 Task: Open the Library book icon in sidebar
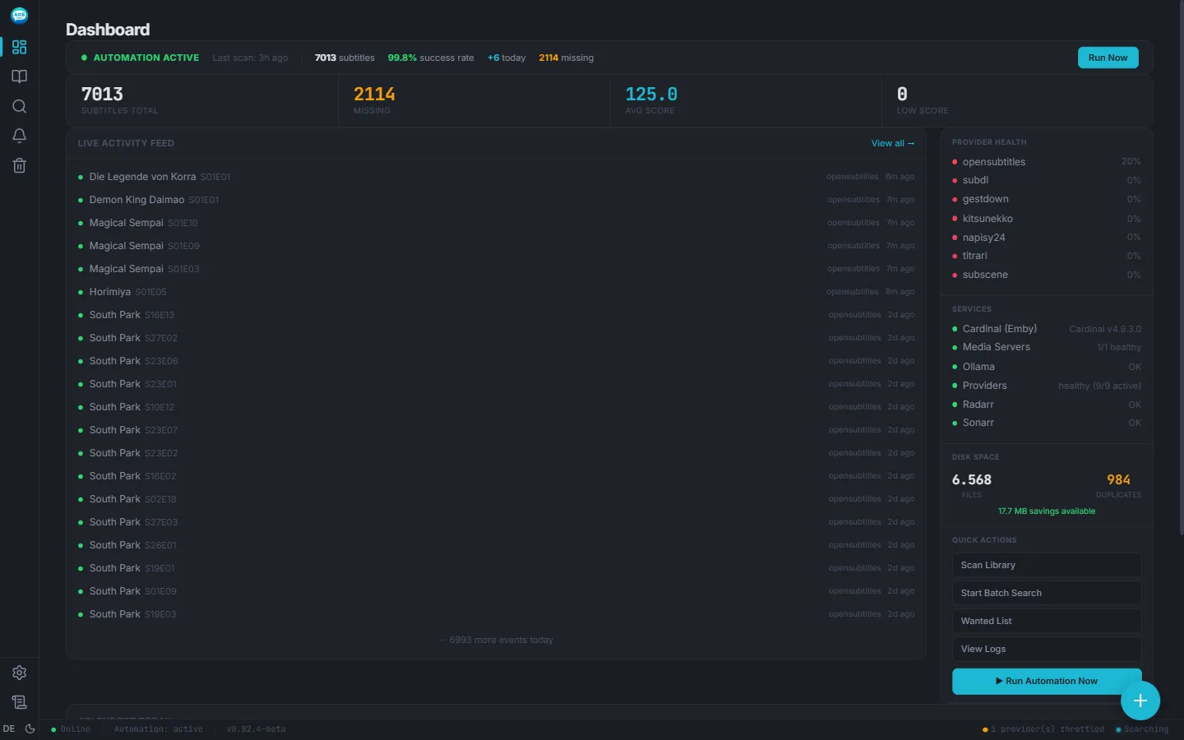click(19, 76)
